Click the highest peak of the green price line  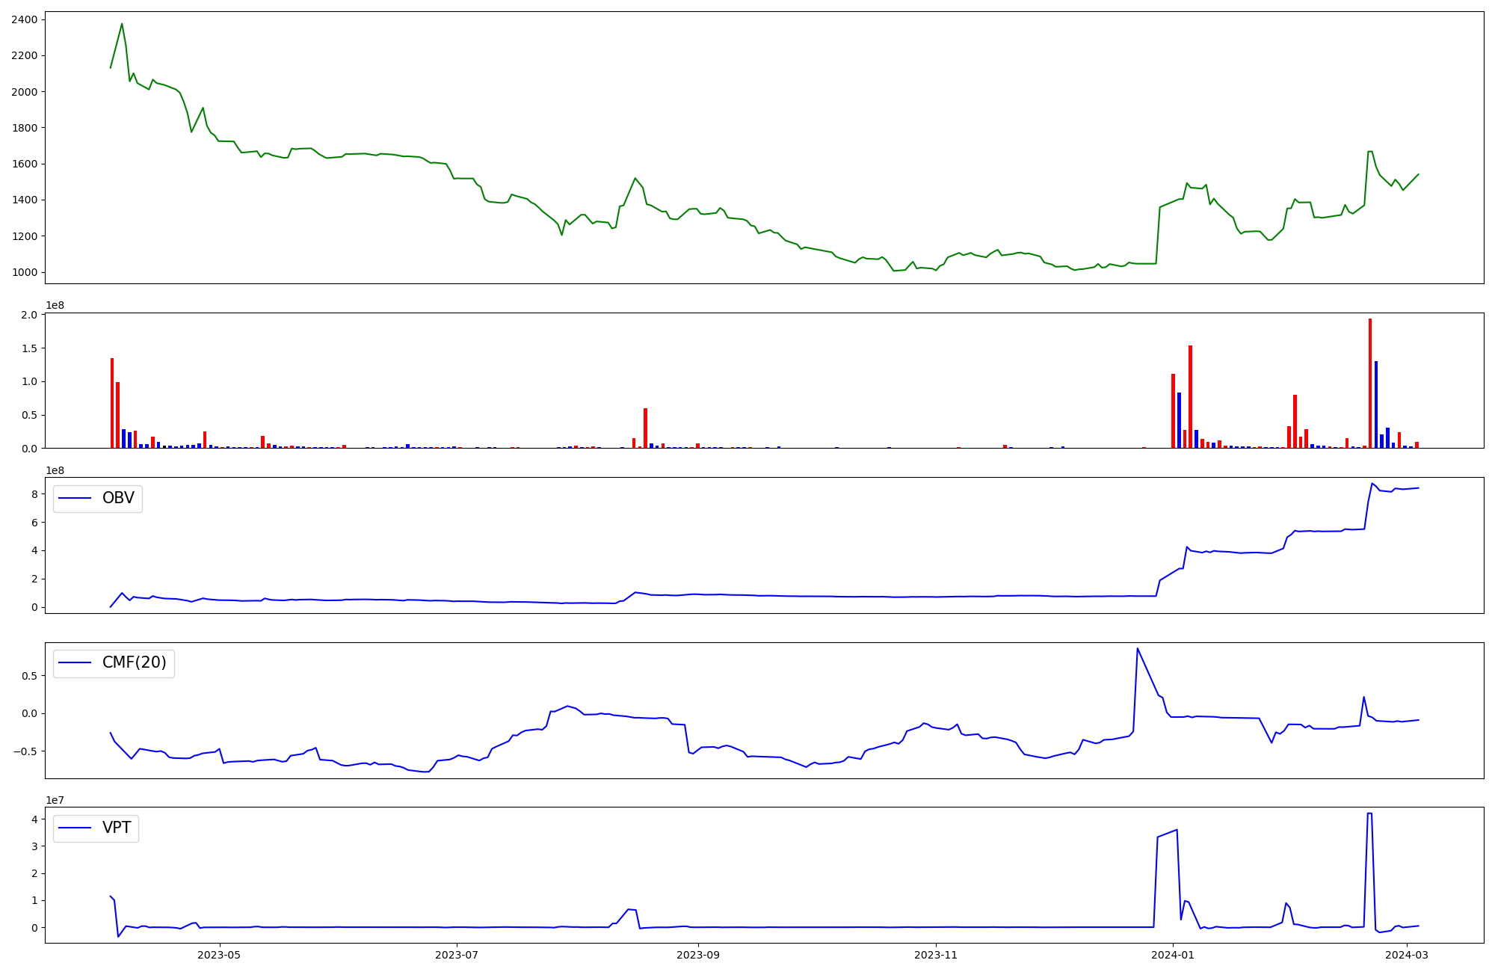(122, 24)
